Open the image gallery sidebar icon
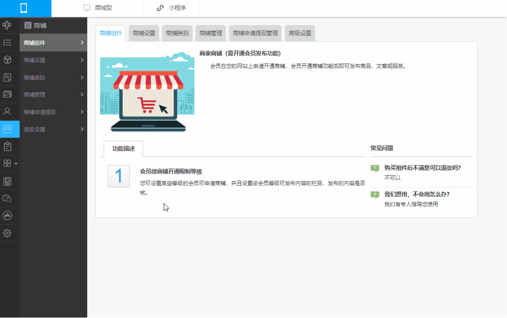Image resolution: width=507 pixels, height=318 pixels. click(x=8, y=94)
